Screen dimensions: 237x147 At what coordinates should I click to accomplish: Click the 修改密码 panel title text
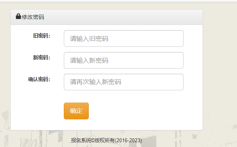33,17
